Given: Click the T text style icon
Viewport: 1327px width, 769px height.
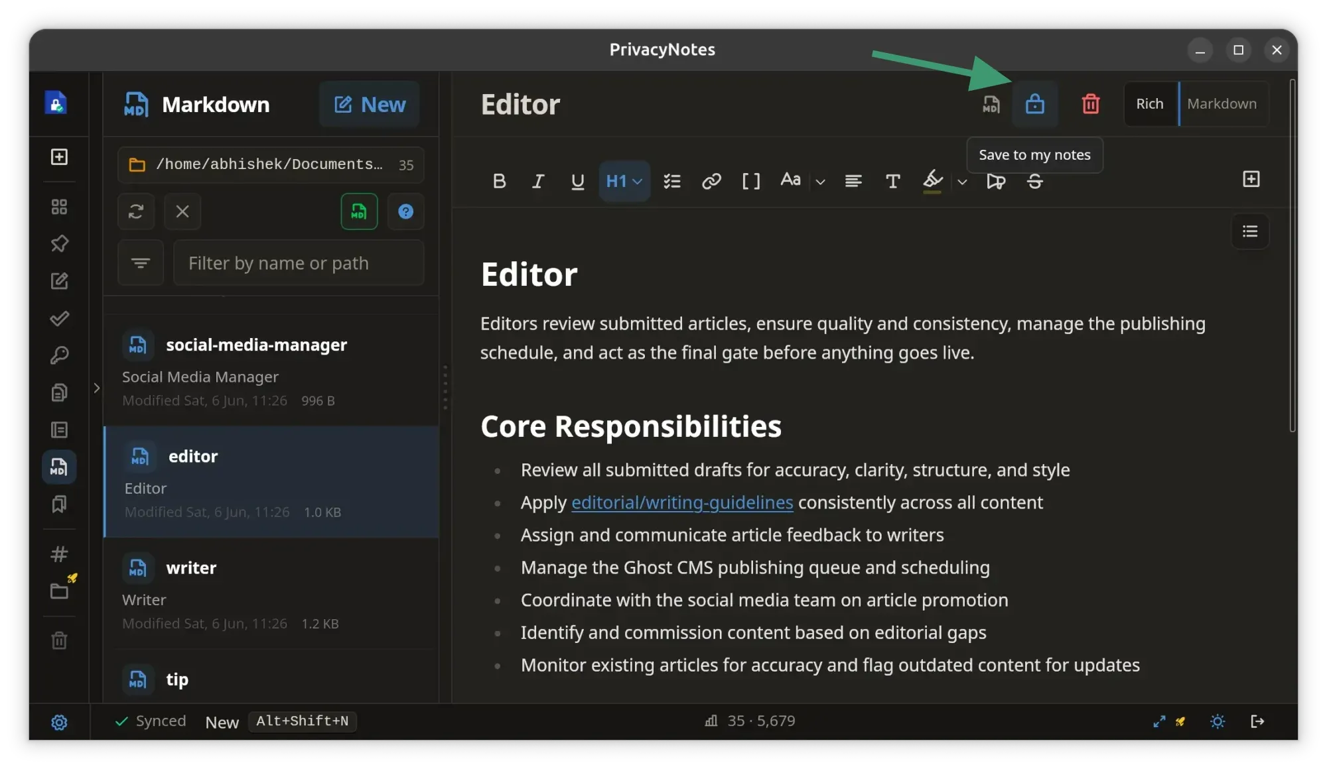Looking at the screenshot, I should coord(892,181).
